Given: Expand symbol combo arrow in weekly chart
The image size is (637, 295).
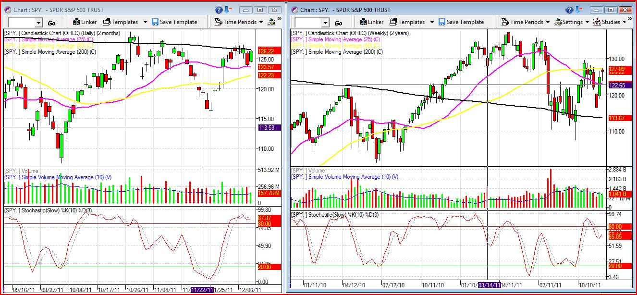Looking at the screenshot, I should pyautogui.click(x=325, y=23).
